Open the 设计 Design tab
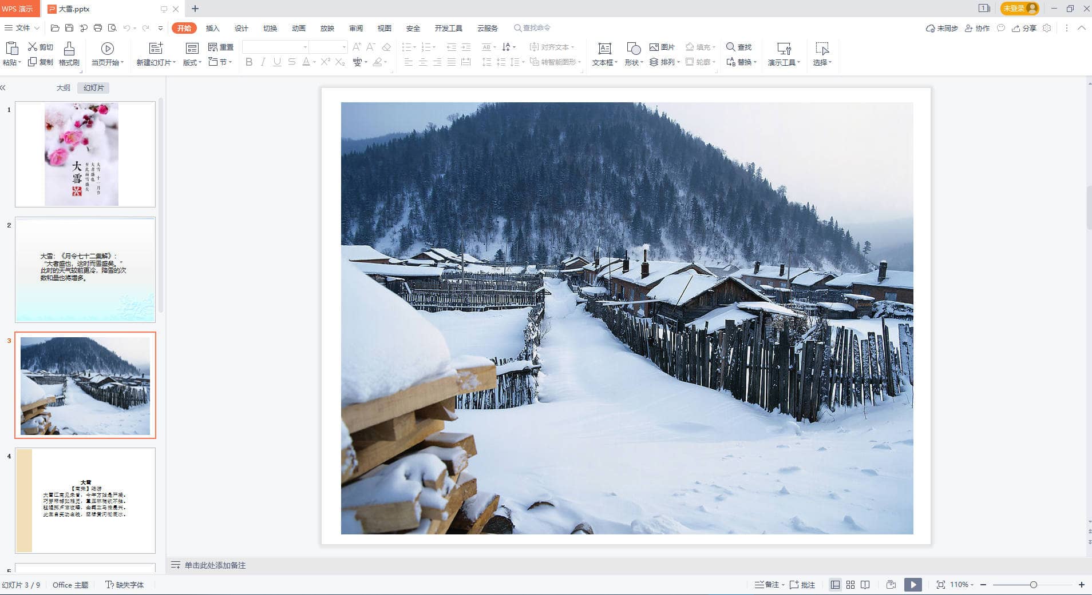This screenshot has height=595, width=1092. point(242,28)
